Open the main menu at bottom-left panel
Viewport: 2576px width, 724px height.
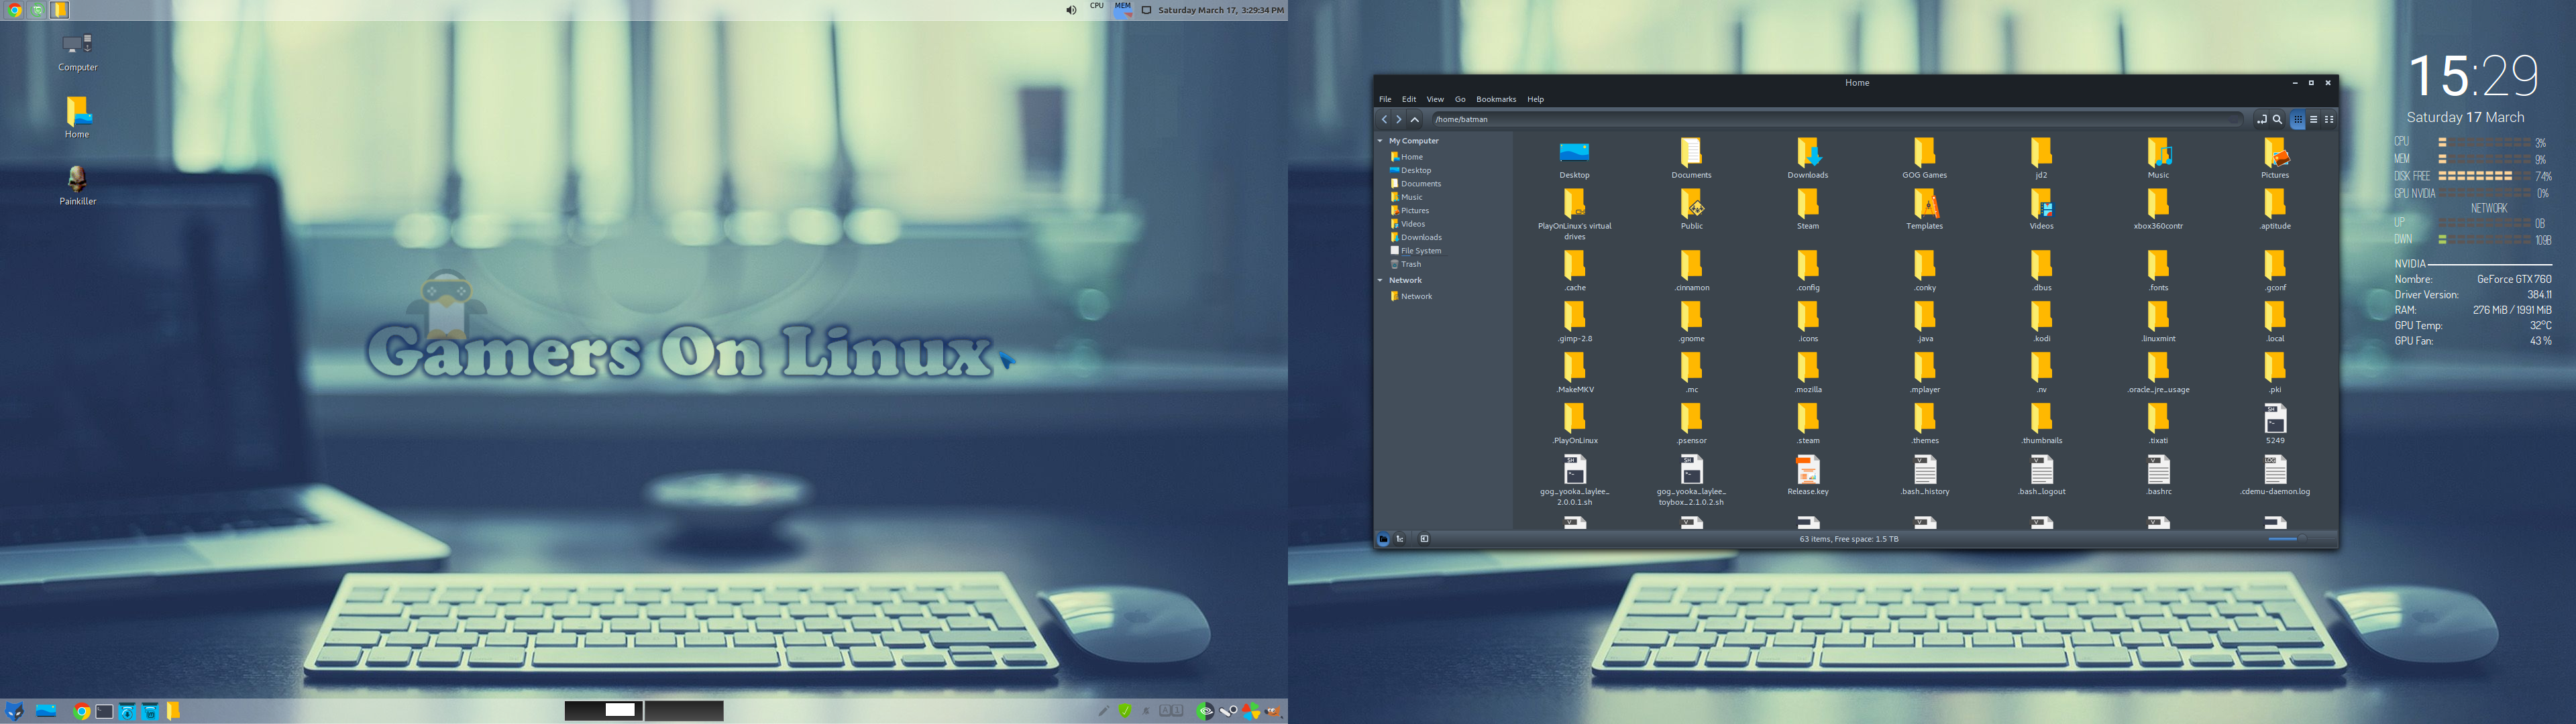[x=14, y=711]
